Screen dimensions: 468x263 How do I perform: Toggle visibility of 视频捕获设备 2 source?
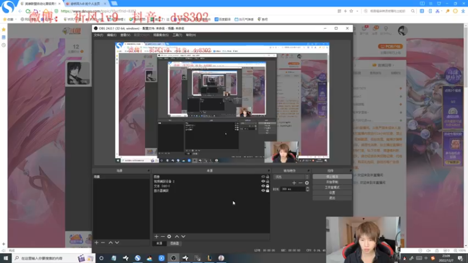(263, 181)
